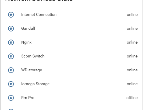
Task: Click the Nginx up-arrow status icon
Action: point(11,42)
